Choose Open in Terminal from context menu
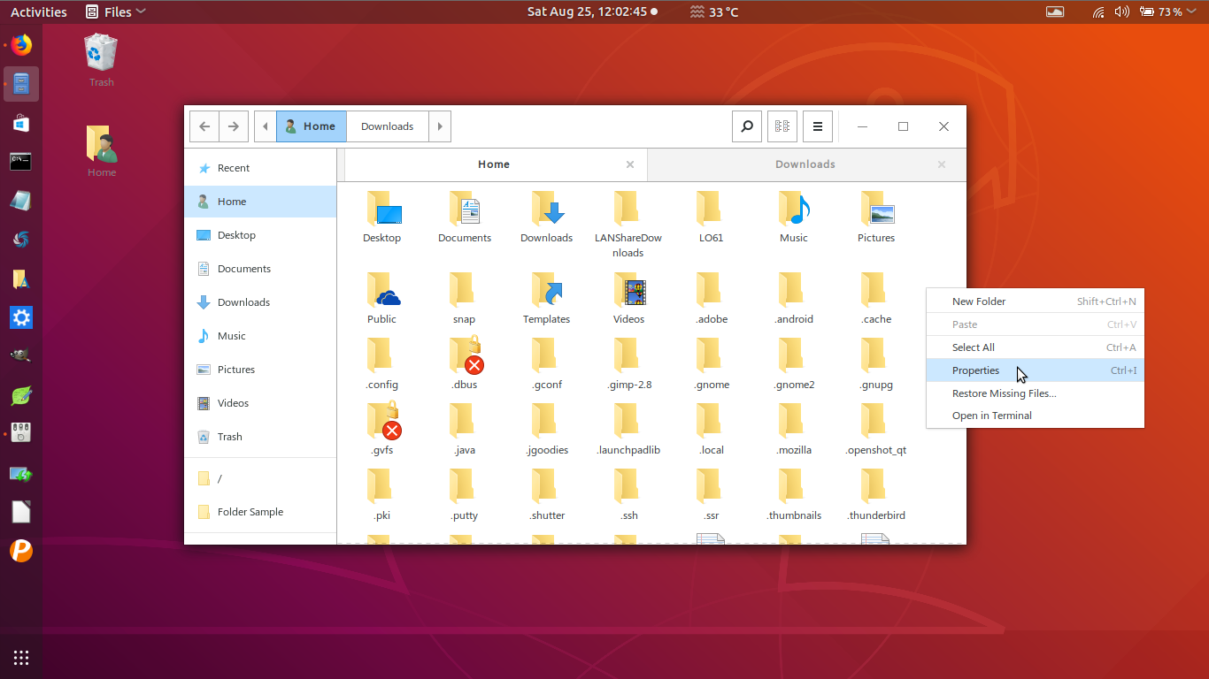 (991, 415)
